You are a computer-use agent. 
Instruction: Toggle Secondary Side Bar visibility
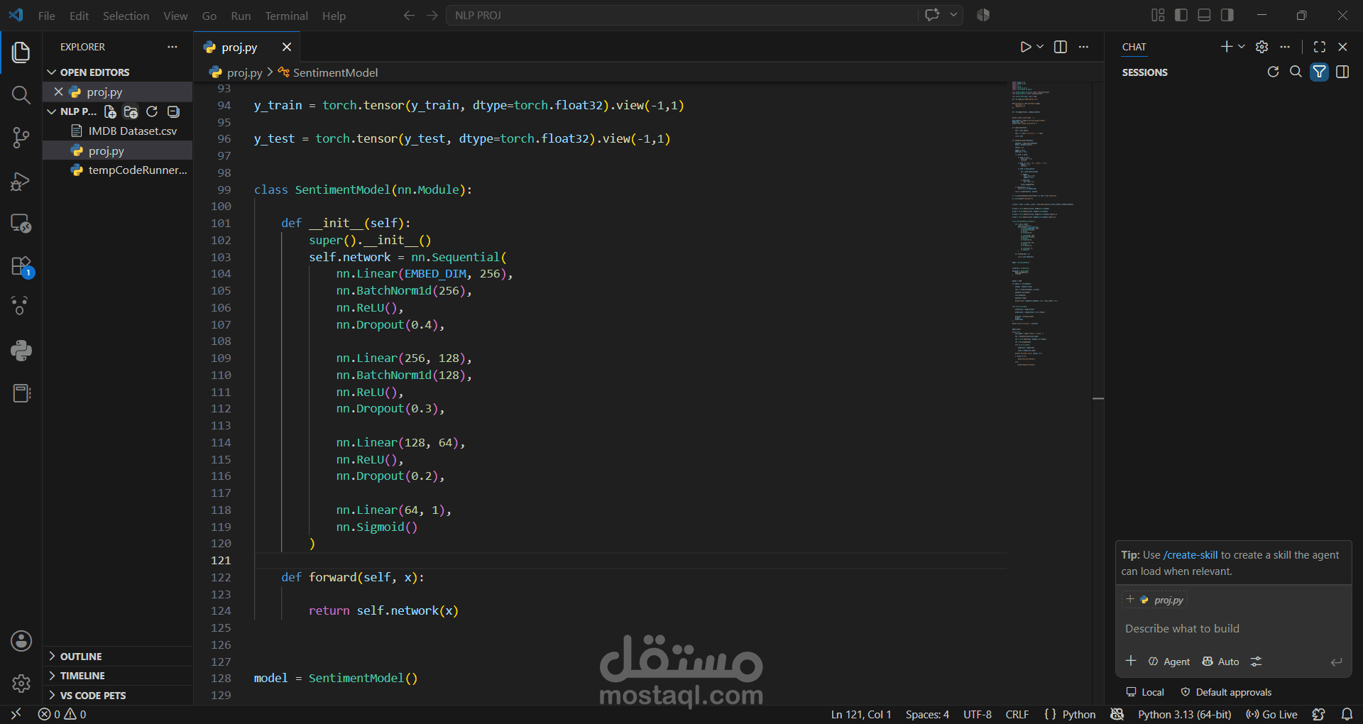[x=1227, y=15]
